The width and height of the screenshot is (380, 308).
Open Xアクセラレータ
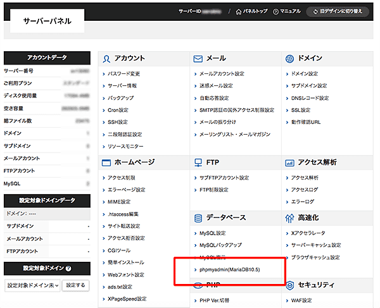(308, 233)
